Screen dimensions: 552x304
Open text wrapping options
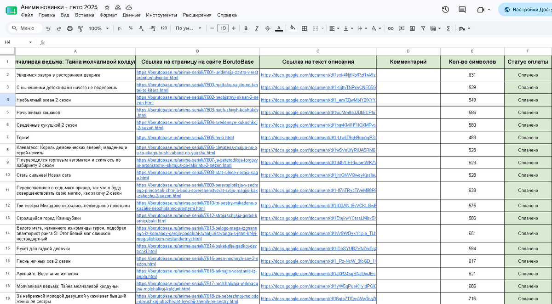[362, 28]
